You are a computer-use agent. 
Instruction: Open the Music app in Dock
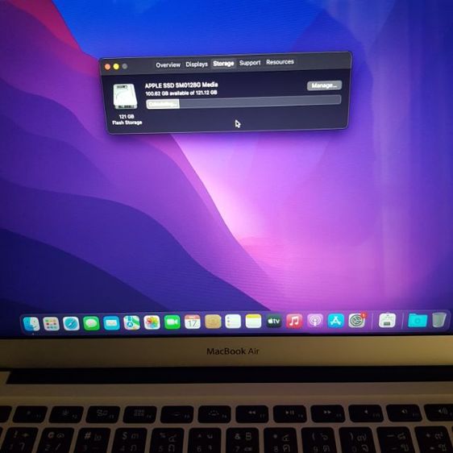point(294,321)
